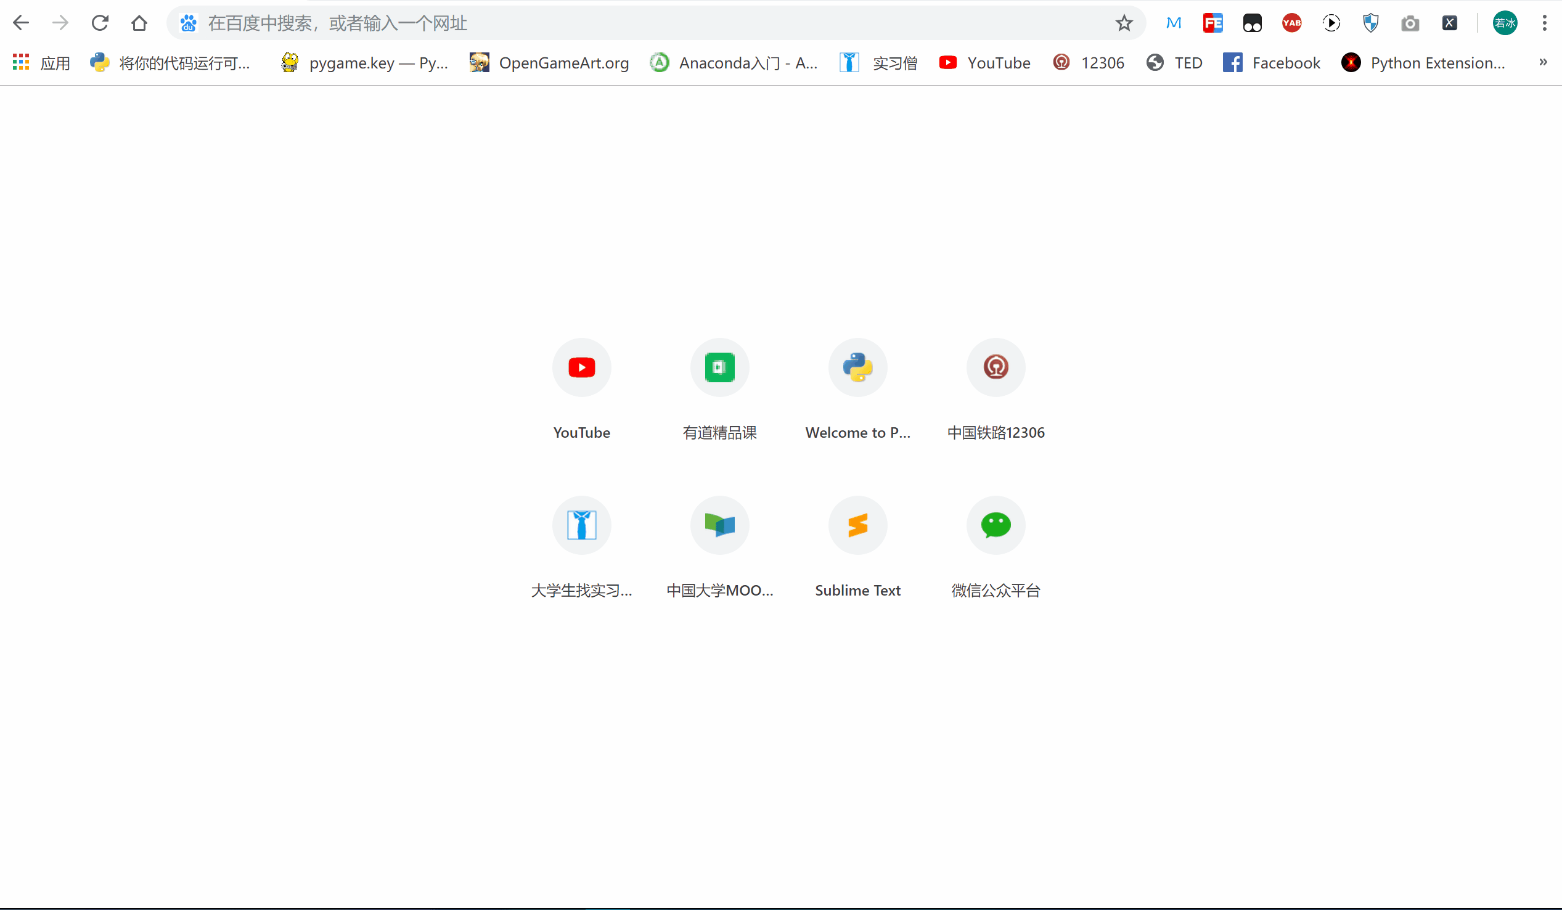Image resolution: width=1562 pixels, height=910 pixels.
Task: Open the Chrome three-dot menu
Action: coord(1545,23)
